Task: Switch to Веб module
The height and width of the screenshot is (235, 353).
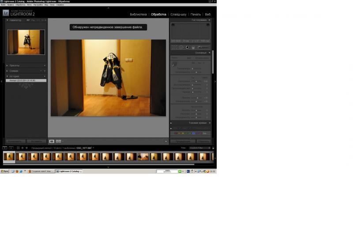Action: point(207,15)
